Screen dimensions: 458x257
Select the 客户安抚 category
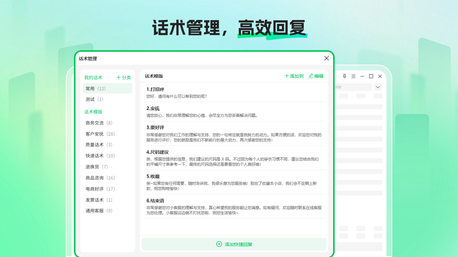(x=95, y=134)
